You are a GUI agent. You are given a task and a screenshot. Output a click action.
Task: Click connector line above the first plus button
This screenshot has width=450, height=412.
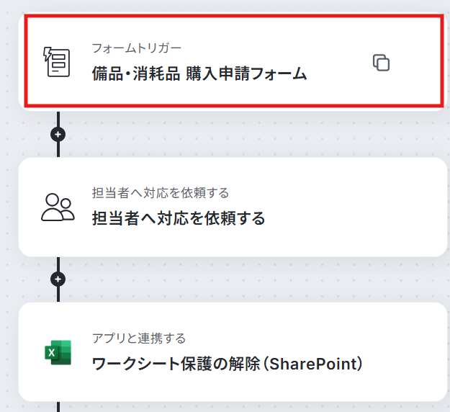(58, 119)
